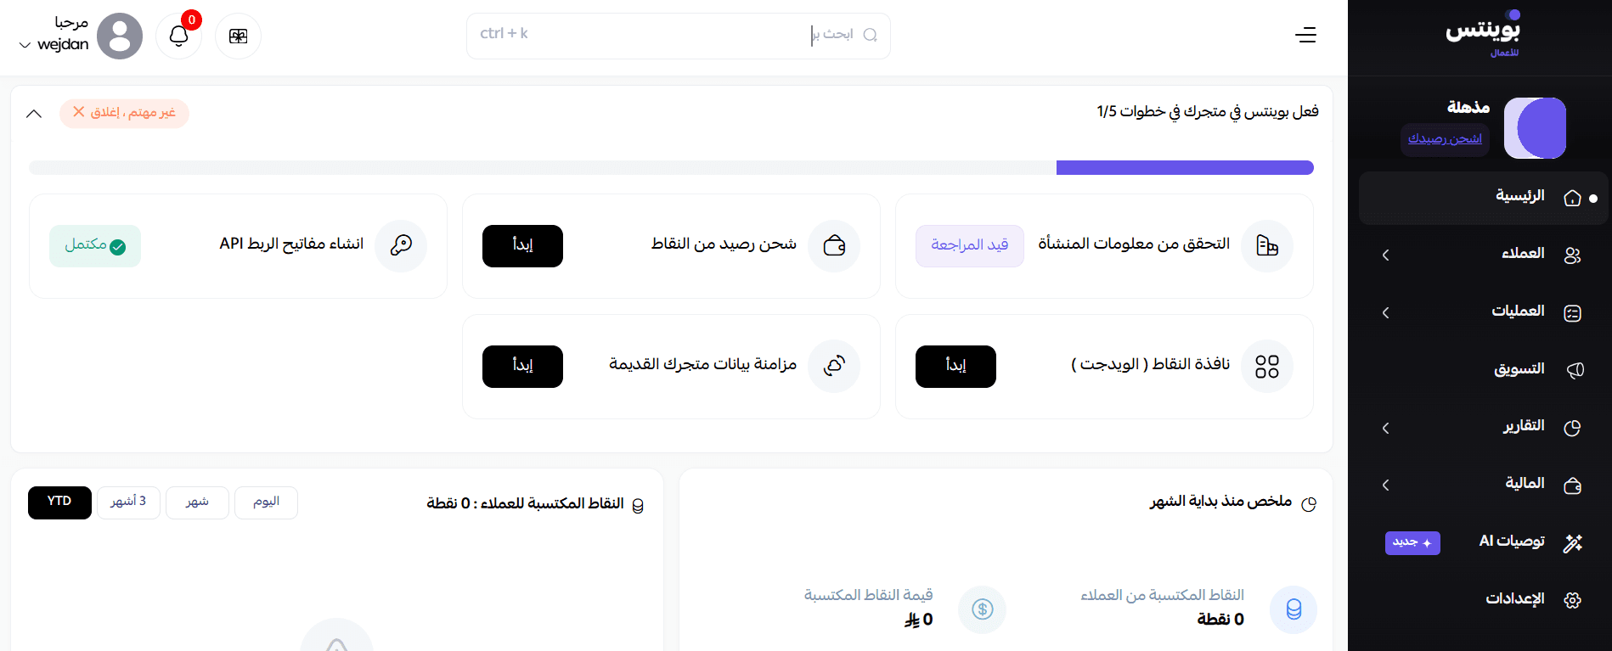Open the wallet icon next to المالية
1612x651 pixels.
(x=1572, y=485)
